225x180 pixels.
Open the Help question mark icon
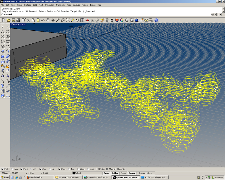point(156,20)
